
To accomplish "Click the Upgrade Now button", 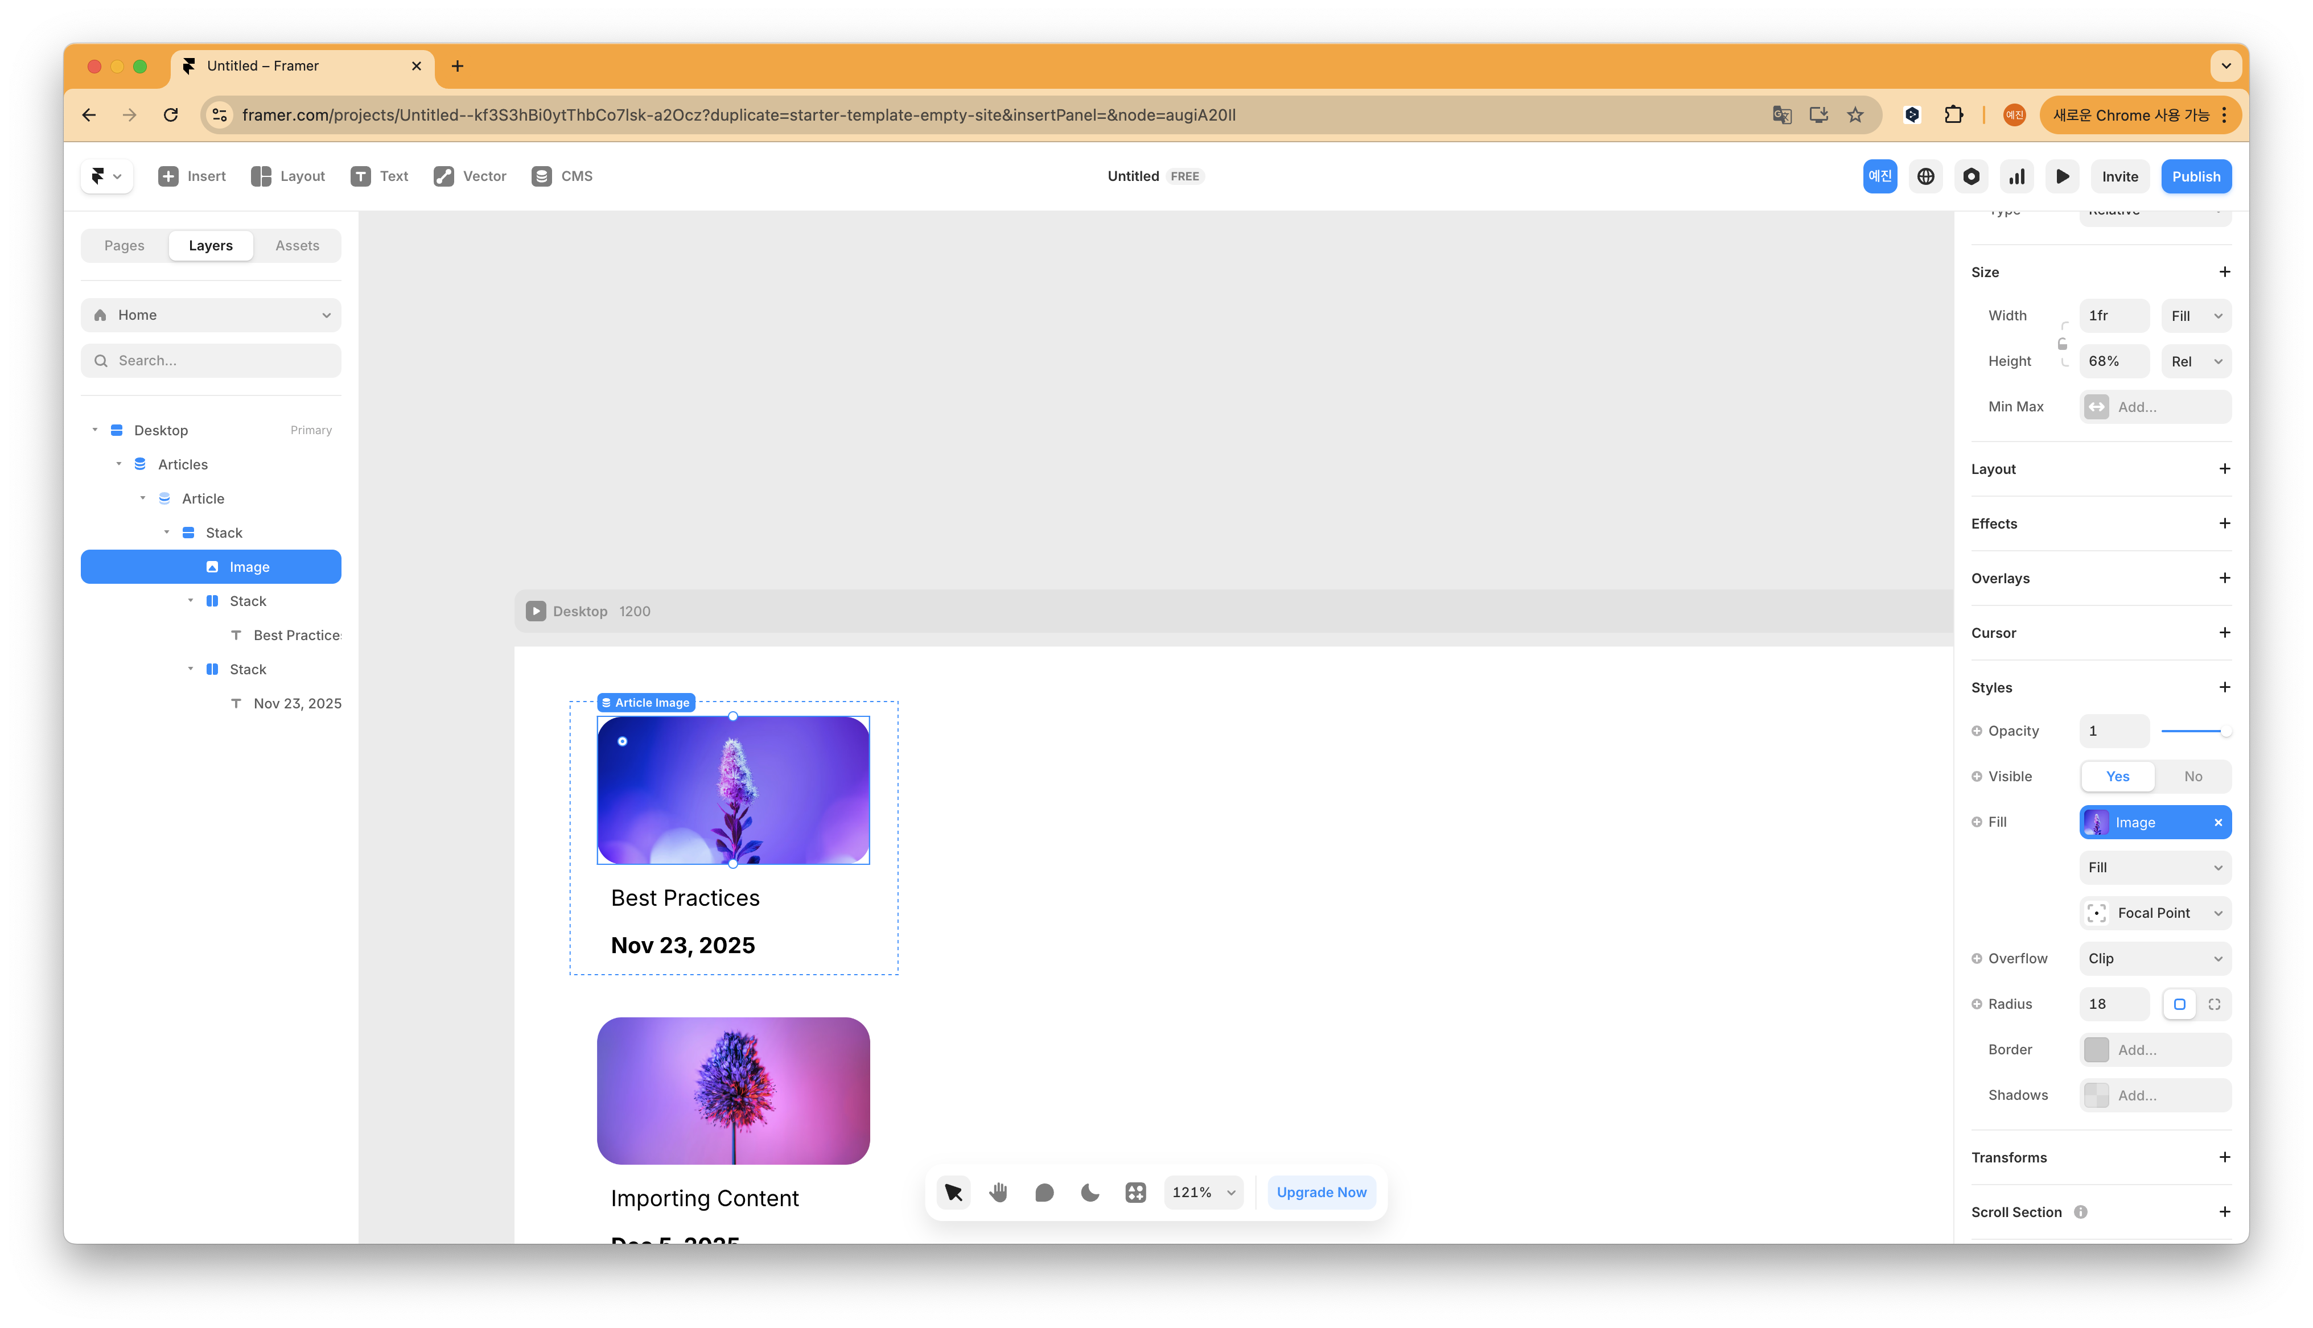I will click(x=1320, y=1192).
